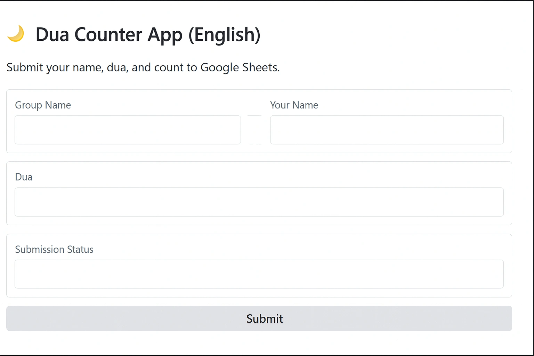Click inside the Your Name input box
This screenshot has height=356, width=534.
(387, 130)
